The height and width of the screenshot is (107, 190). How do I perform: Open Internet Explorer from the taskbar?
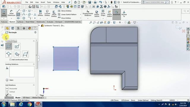(21, 104)
